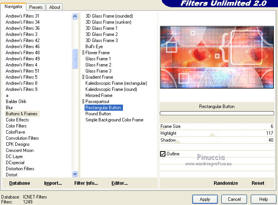The height and width of the screenshot is (205, 278).
Task: Select the Color Filters category
Action: click(x=16, y=126)
